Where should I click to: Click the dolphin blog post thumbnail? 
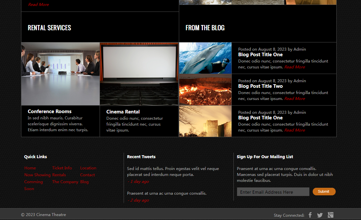(x=205, y=58)
